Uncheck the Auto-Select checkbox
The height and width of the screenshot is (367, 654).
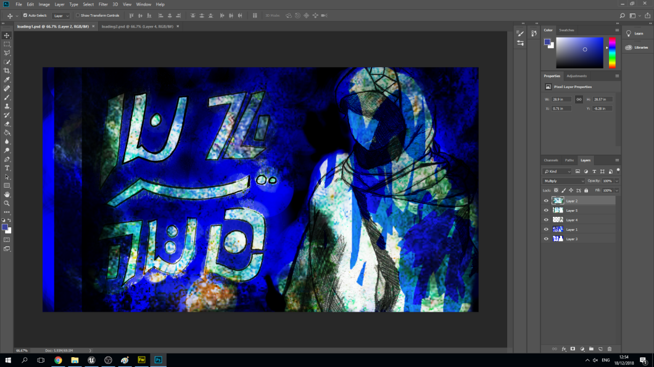coord(25,15)
